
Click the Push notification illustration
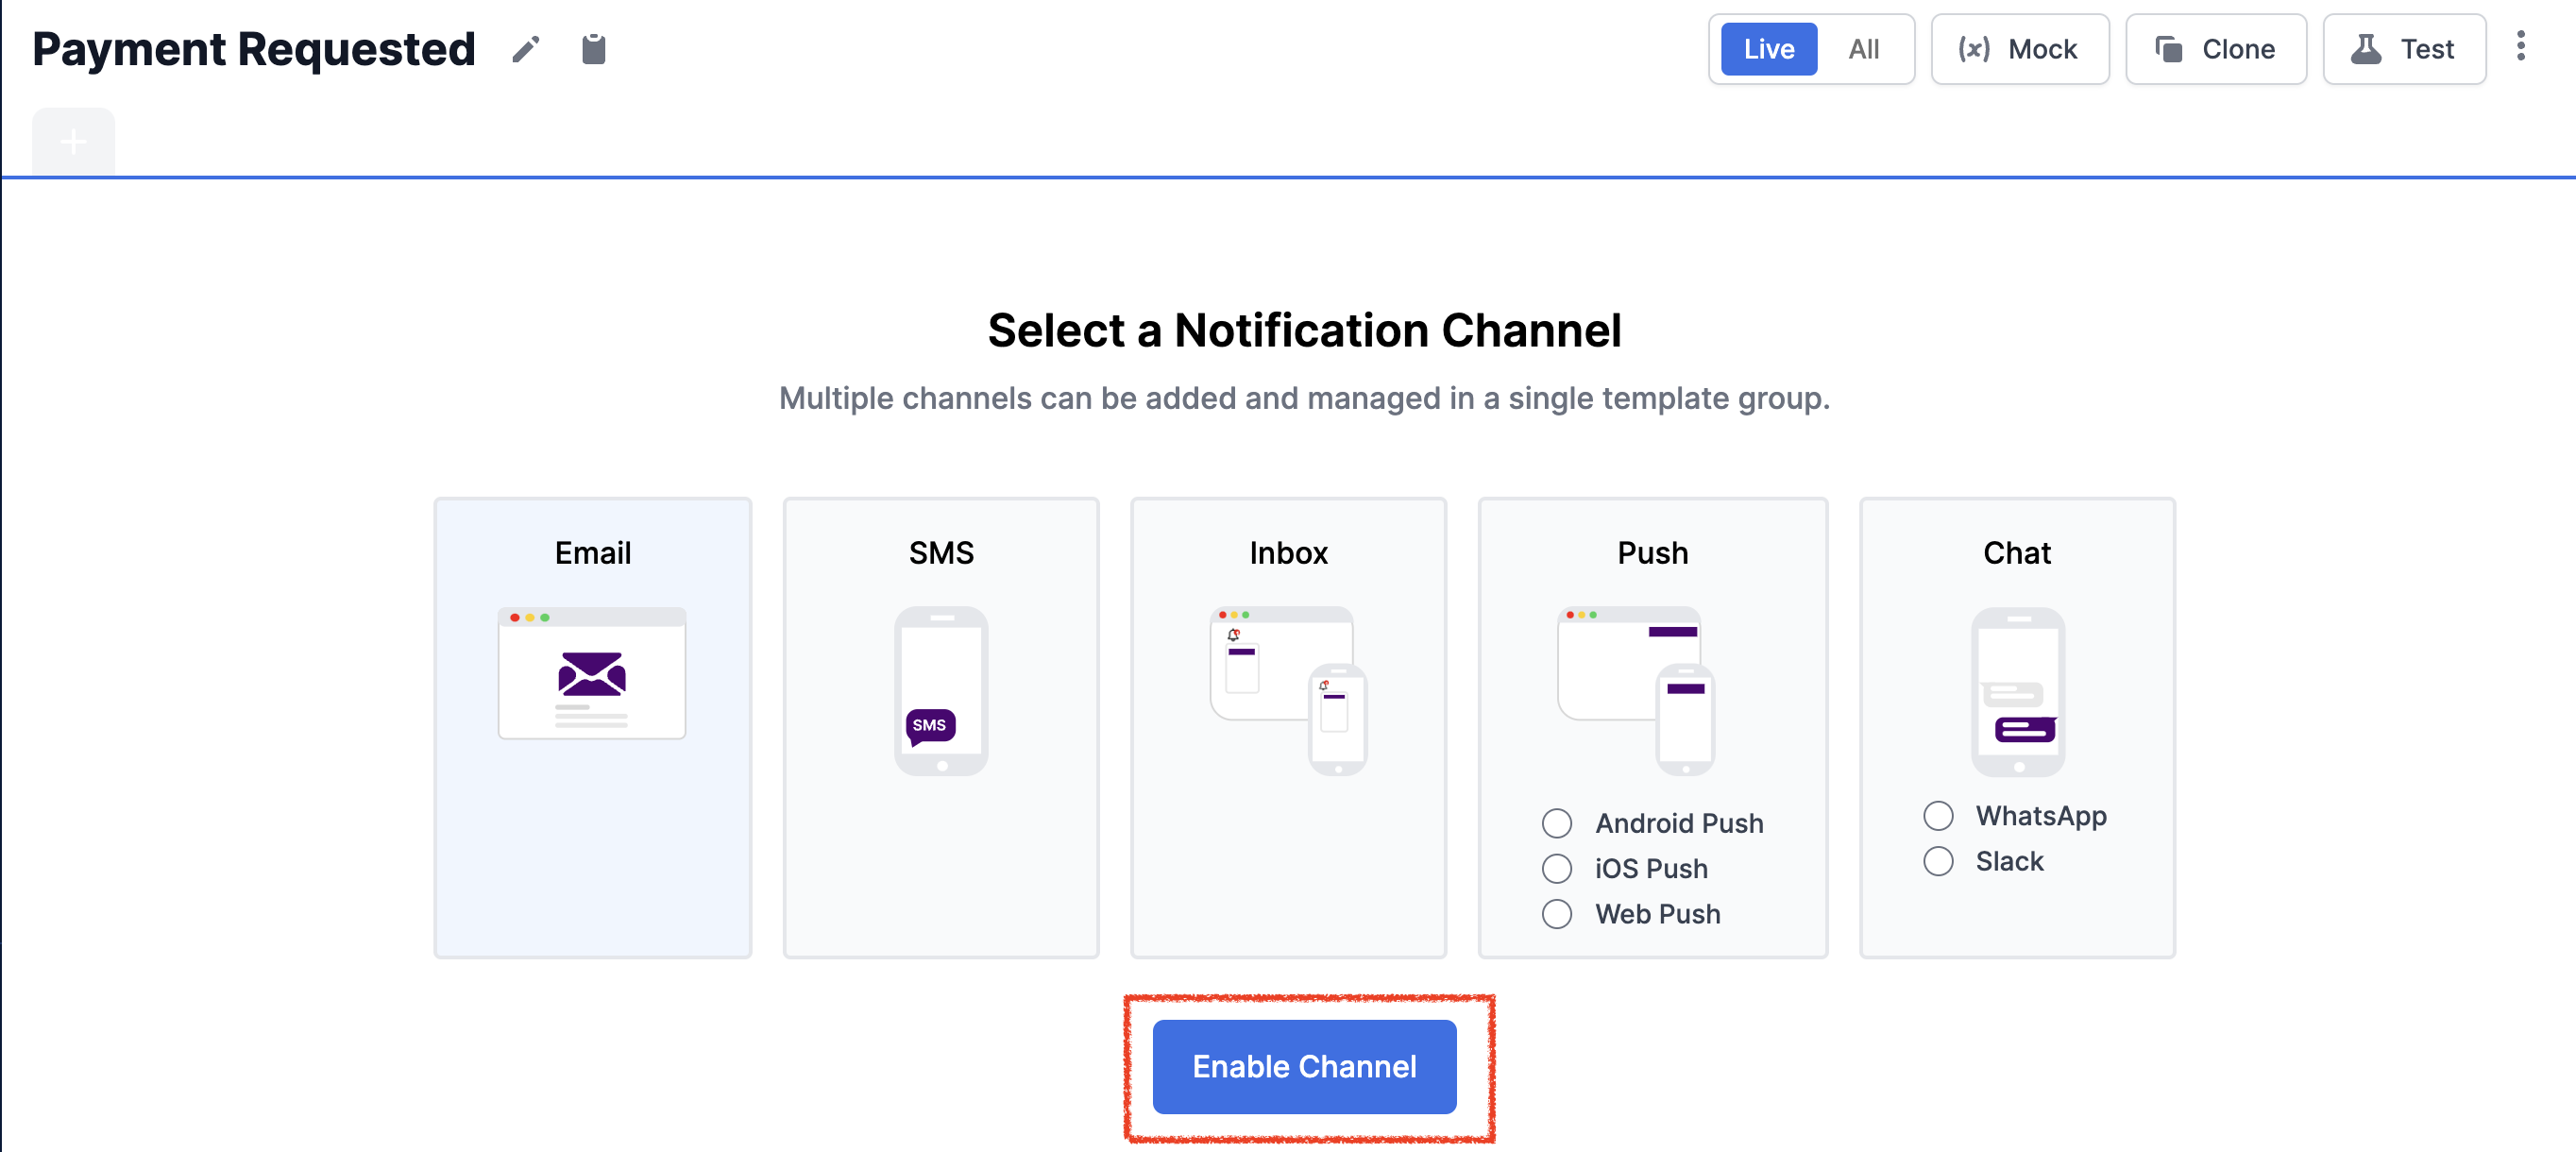1637,690
